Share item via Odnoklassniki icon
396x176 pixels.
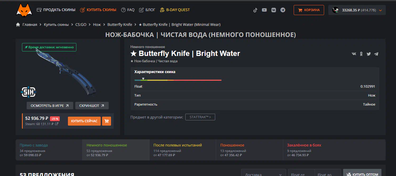point(361,54)
